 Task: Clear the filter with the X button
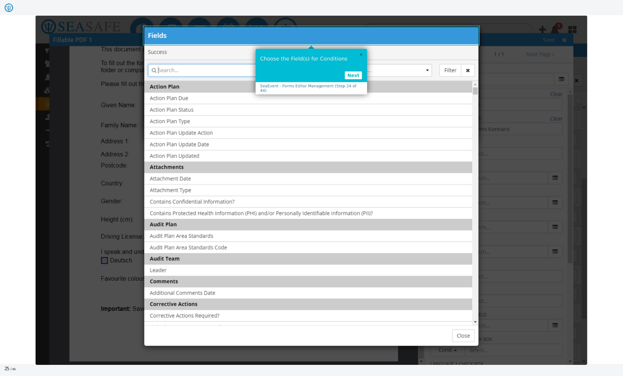coord(468,70)
